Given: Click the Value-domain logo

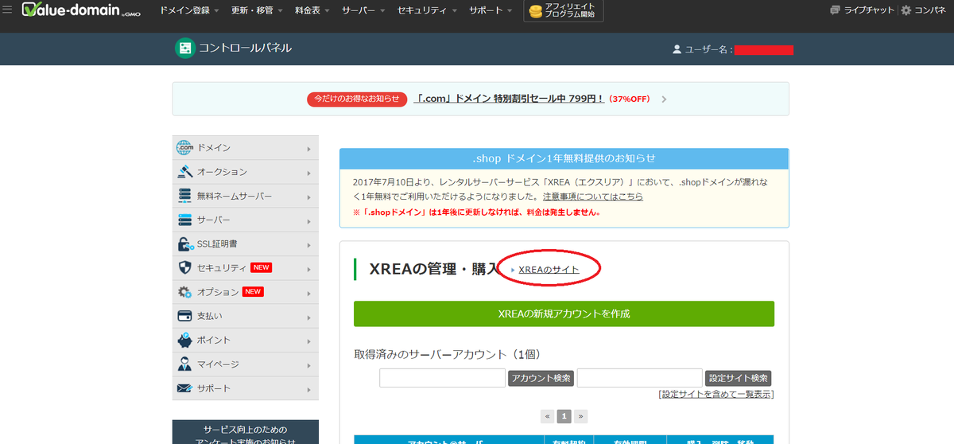Looking at the screenshot, I should [81, 10].
